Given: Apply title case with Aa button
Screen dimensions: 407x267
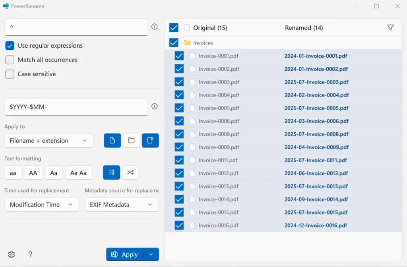Looking at the screenshot, I should coord(54,173).
